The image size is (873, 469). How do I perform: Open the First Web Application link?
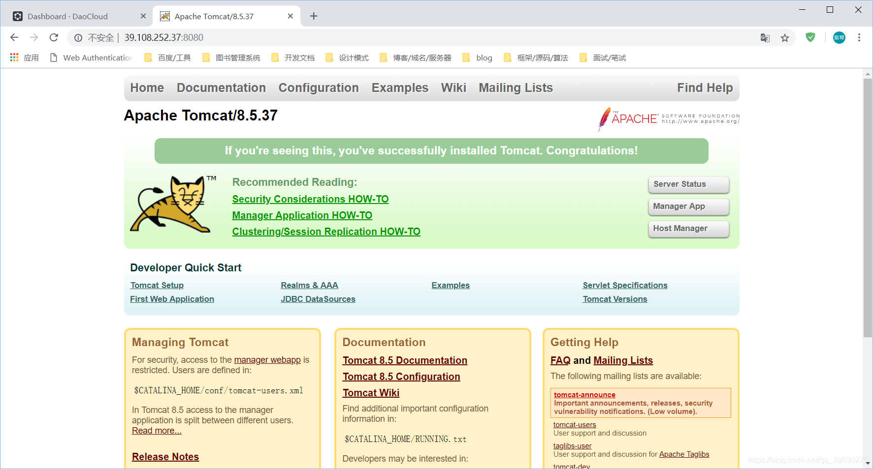tap(172, 299)
